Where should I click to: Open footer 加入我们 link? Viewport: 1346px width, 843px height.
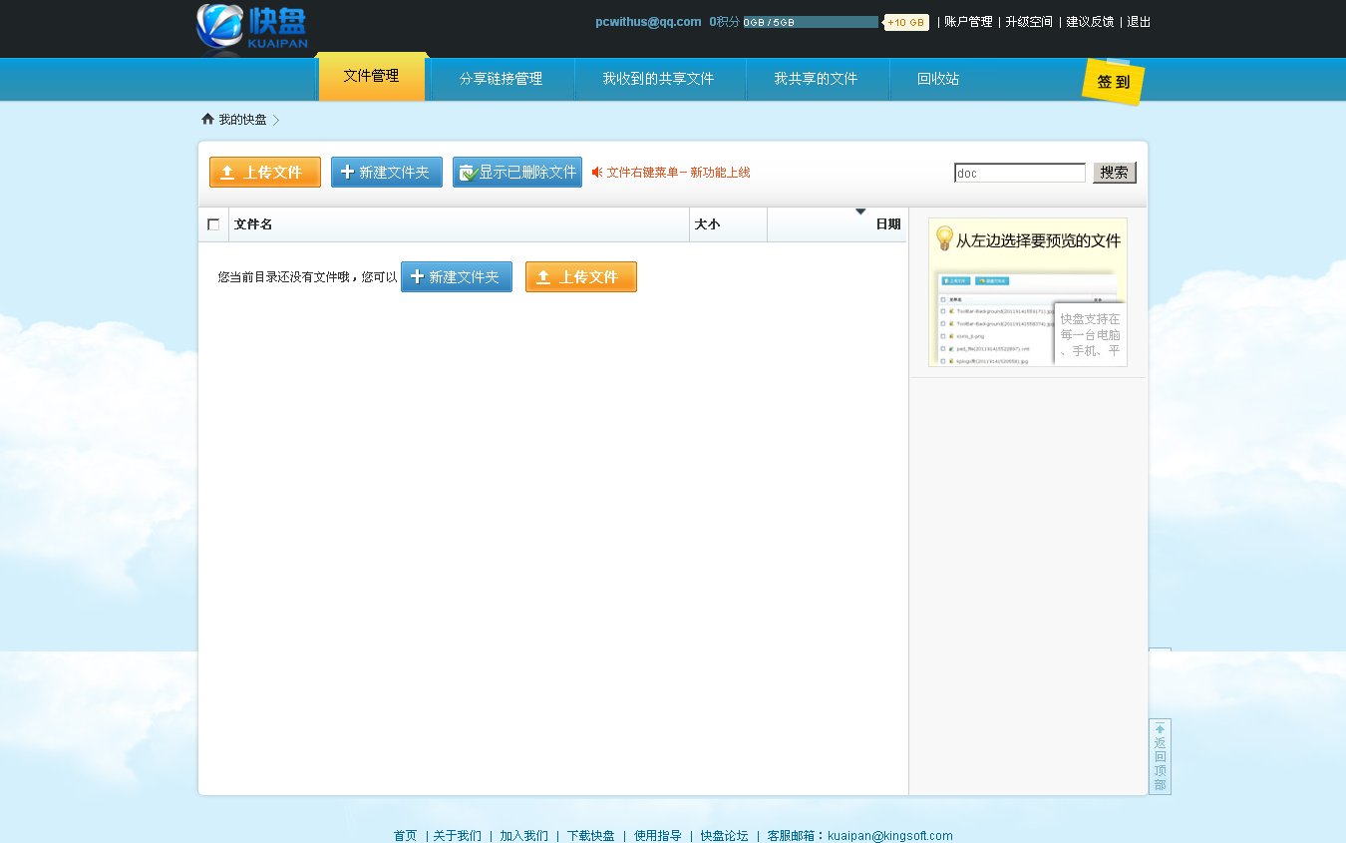point(523,836)
